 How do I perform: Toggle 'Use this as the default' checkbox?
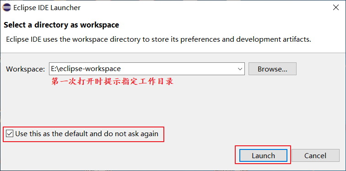pyautogui.click(x=10, y=134)
